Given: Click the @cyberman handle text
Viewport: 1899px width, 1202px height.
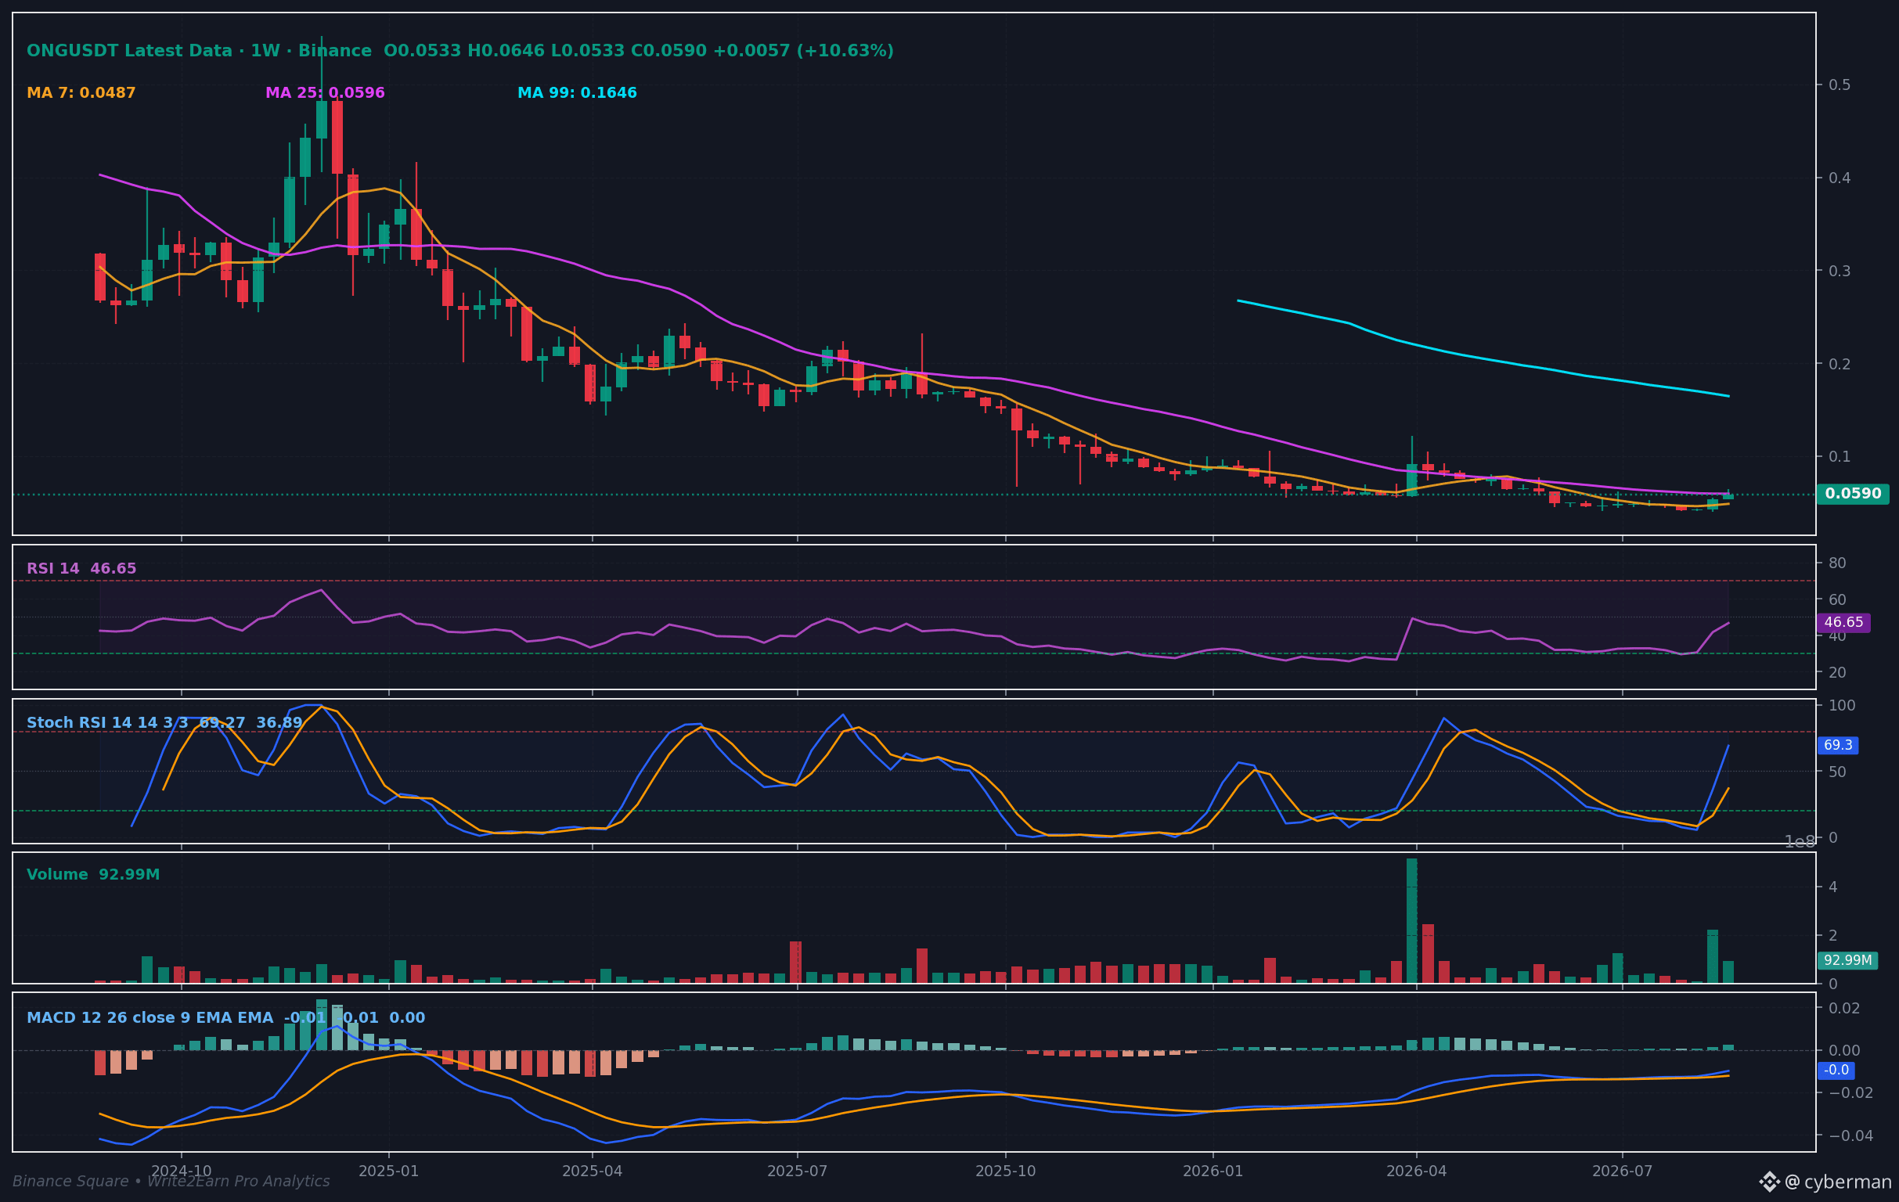Looking at the screenshot, I should tap(1837, 1182).
